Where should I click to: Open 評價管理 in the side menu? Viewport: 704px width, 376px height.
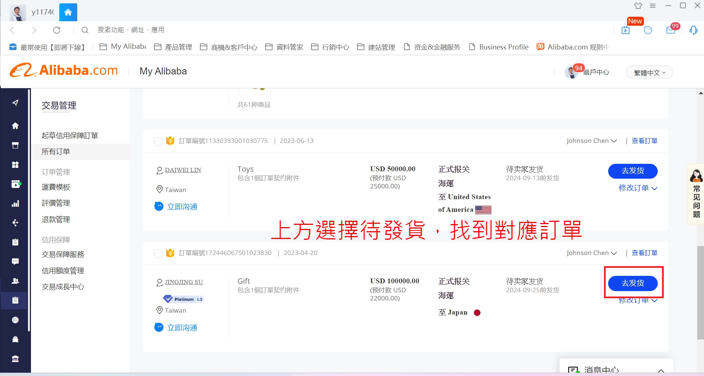point(56,203)
